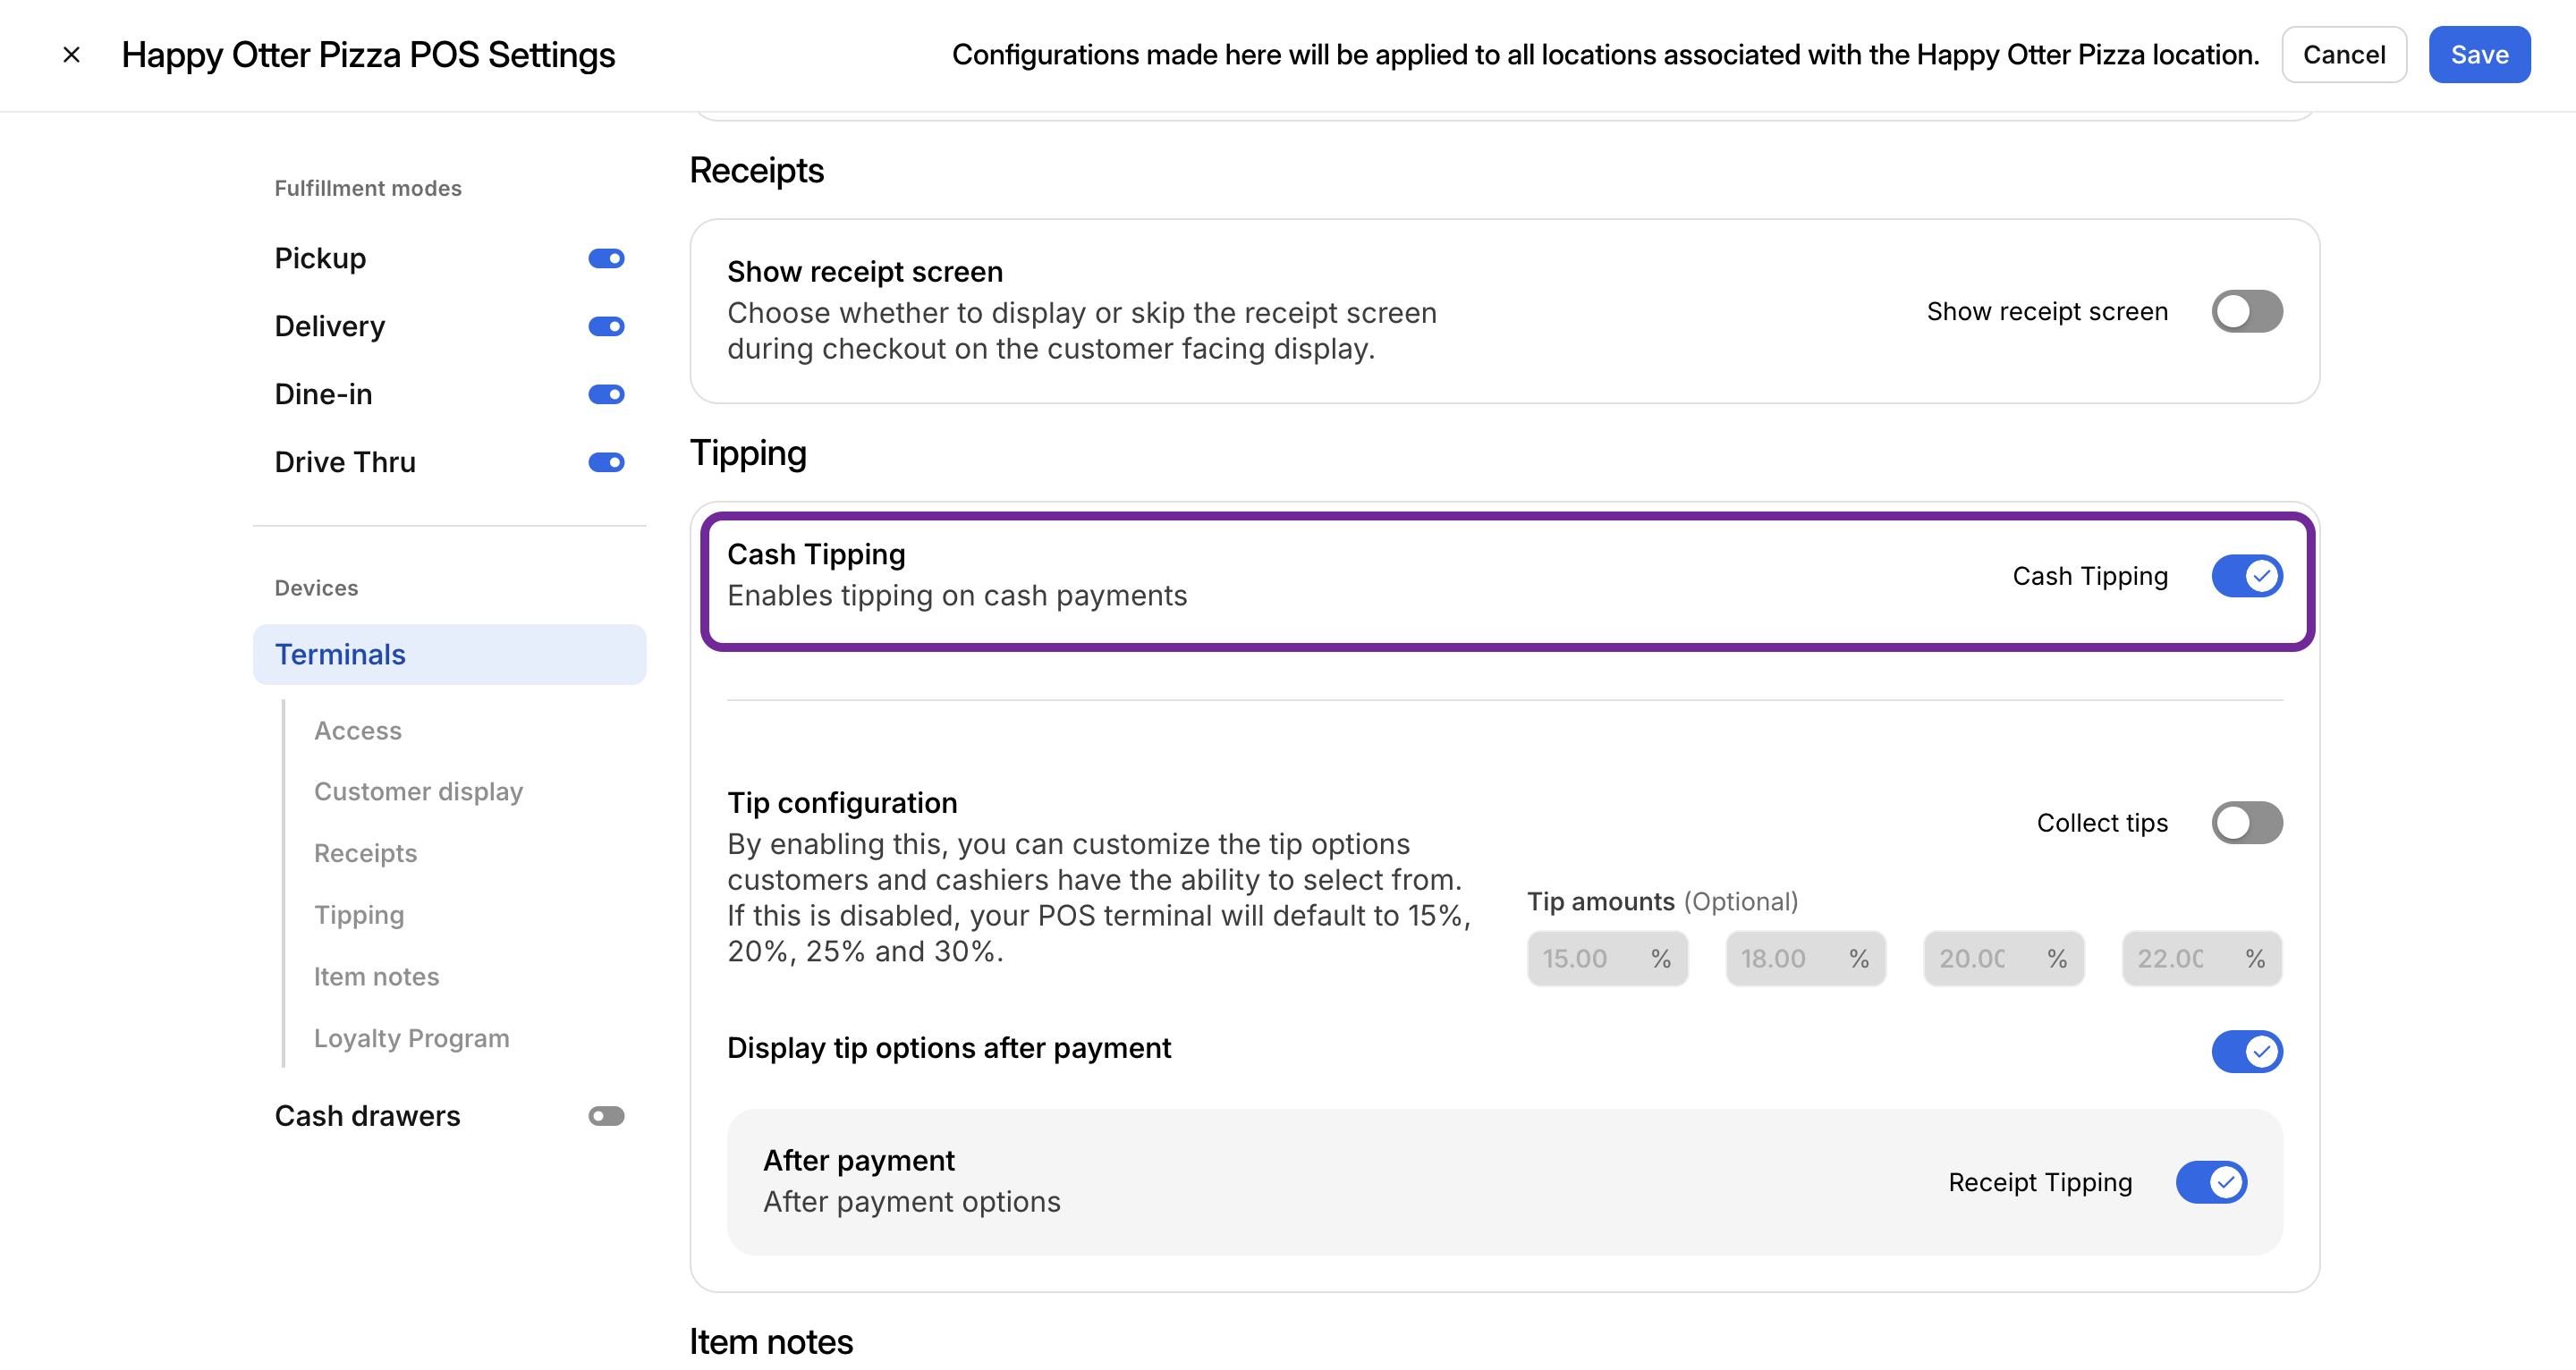Select Terminals in the Devices sidebar
Viewport: 2576px width, 1370px height.
pyautogui.click(x=450, y=655)
